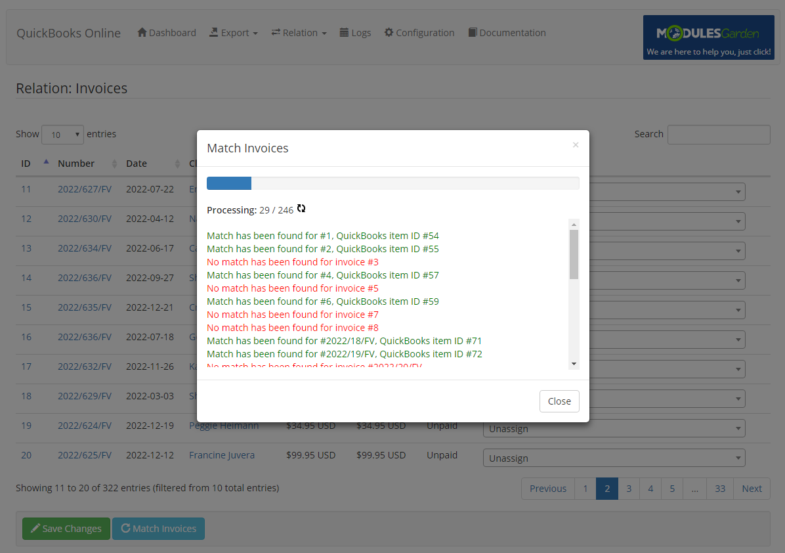
Task: Go to pagination page 5
Action: (x=672, y=489)
